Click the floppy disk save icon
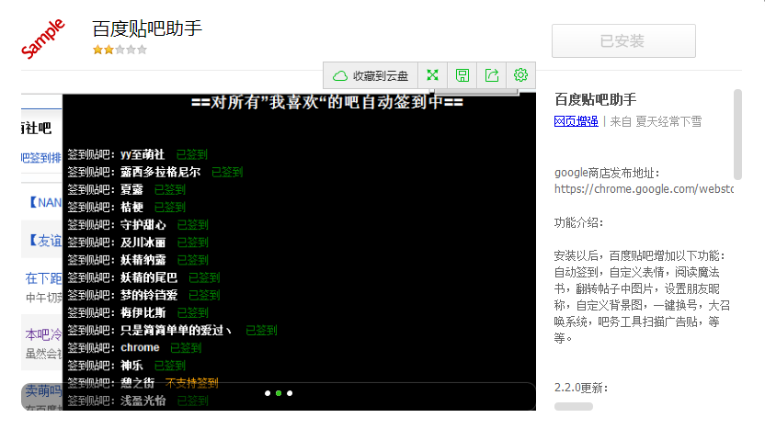 pyautogui.click(x=462, y=75)
